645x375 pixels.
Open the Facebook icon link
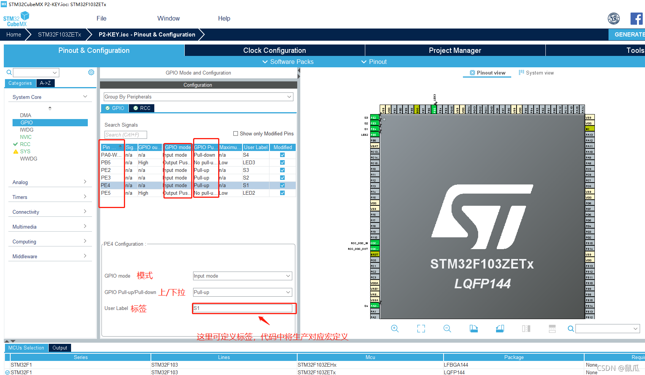click(637, 18)
